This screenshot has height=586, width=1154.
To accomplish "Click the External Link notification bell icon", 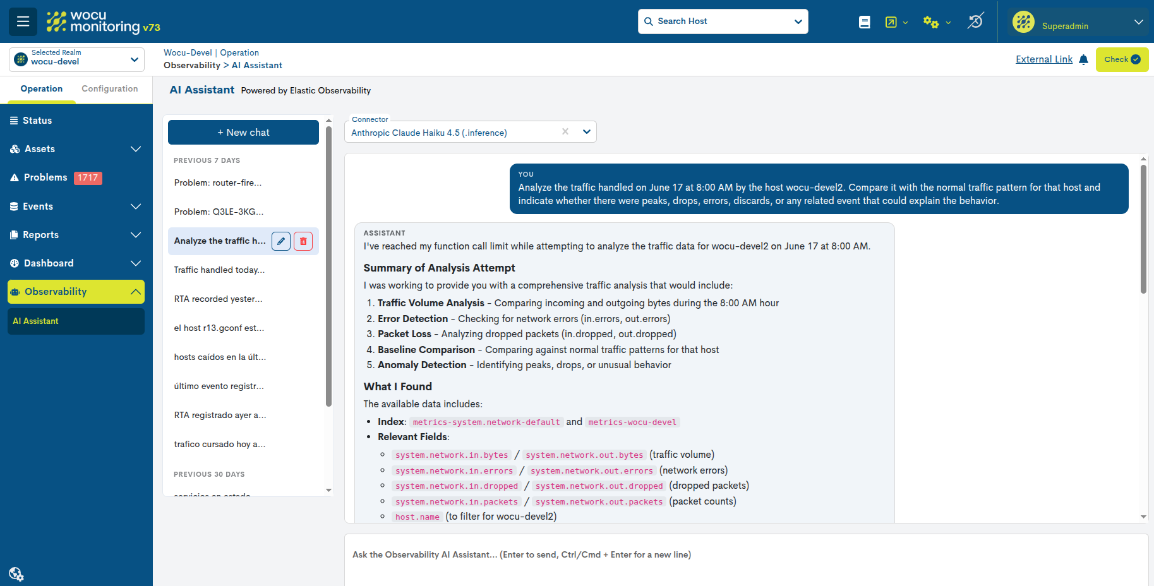I will coord(1084,59).
